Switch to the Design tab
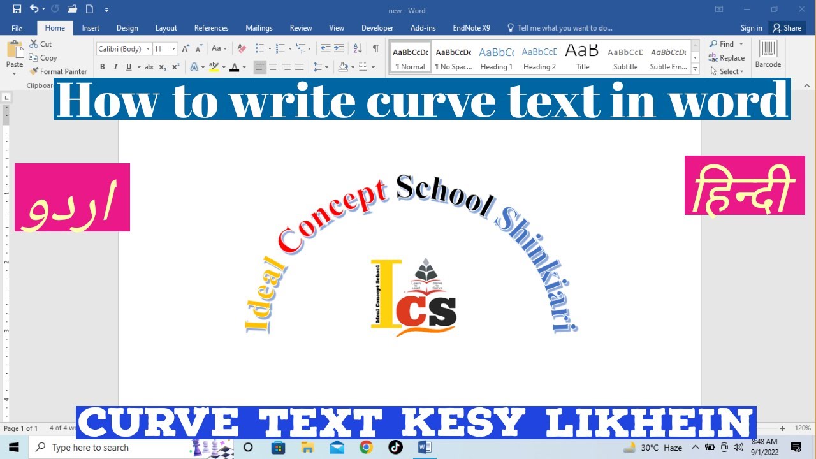The height and width of the screenshot is (459, 816). (127, 28)
